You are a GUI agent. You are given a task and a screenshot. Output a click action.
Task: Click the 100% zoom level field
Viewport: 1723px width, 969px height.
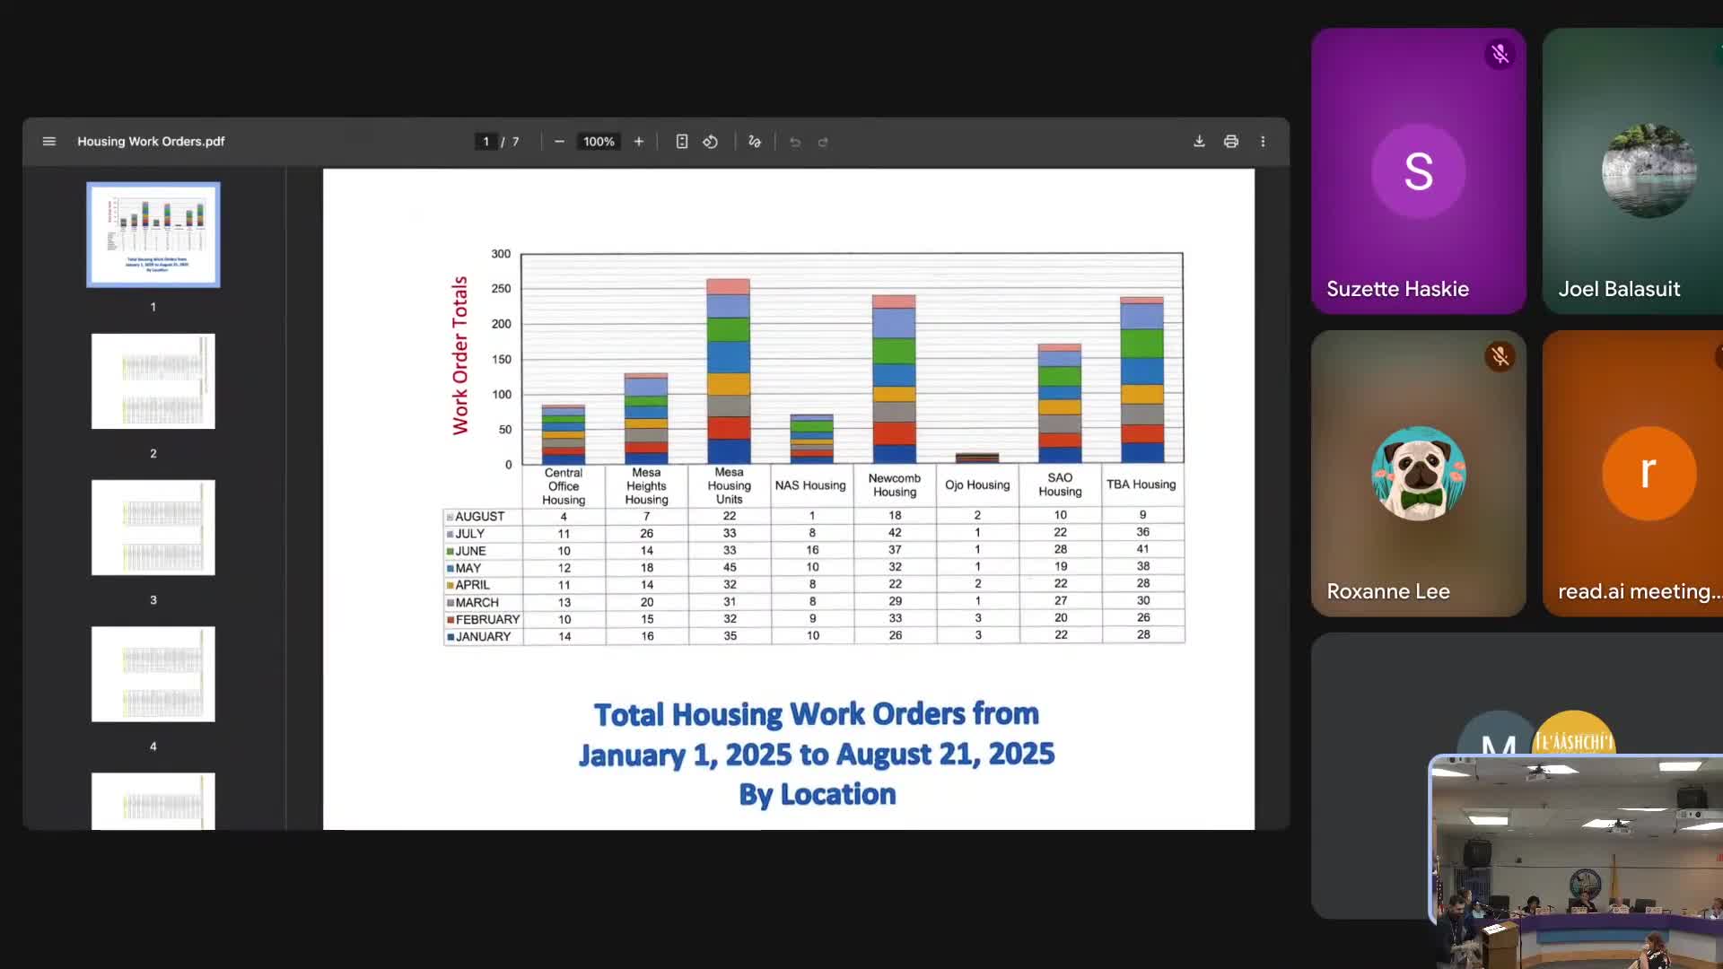click(599, 142)
